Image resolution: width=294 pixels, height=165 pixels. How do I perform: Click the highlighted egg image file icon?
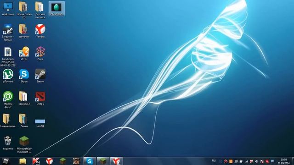[57, 9]
